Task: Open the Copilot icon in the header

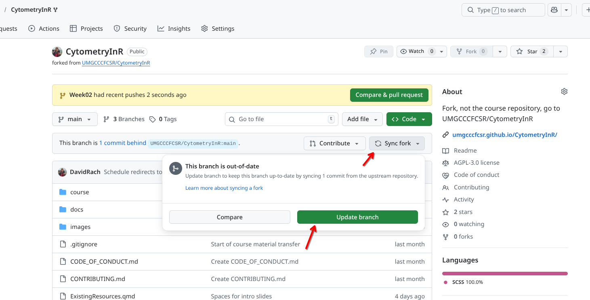Action: pos(554,10)
